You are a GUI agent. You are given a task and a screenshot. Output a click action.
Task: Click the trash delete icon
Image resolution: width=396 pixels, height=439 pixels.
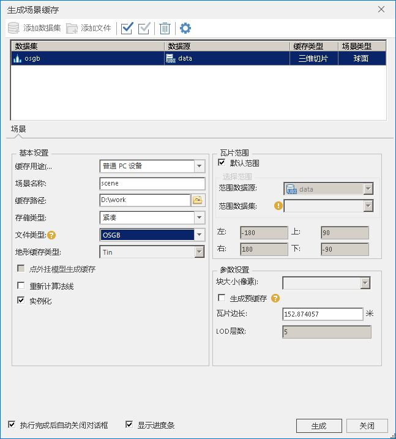pos(165,28)
